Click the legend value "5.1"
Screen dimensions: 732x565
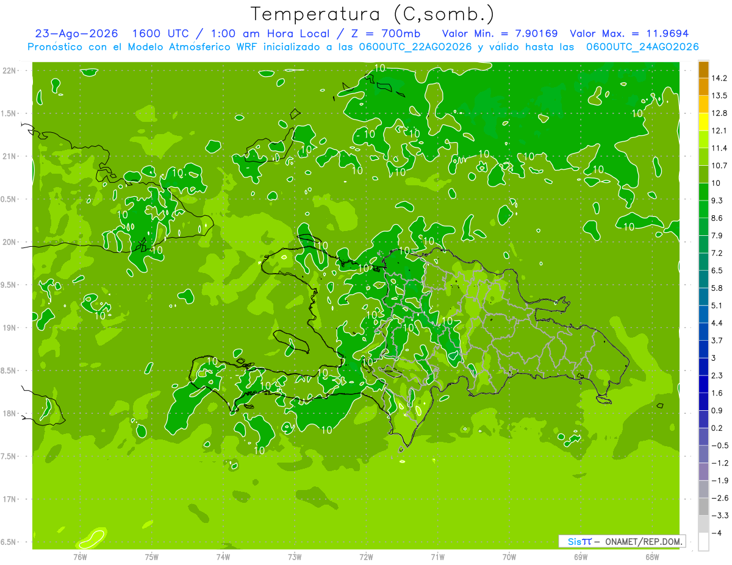pos(717,305)
